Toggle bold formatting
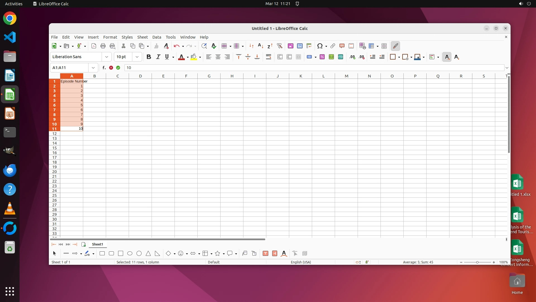 pos(149,57)
